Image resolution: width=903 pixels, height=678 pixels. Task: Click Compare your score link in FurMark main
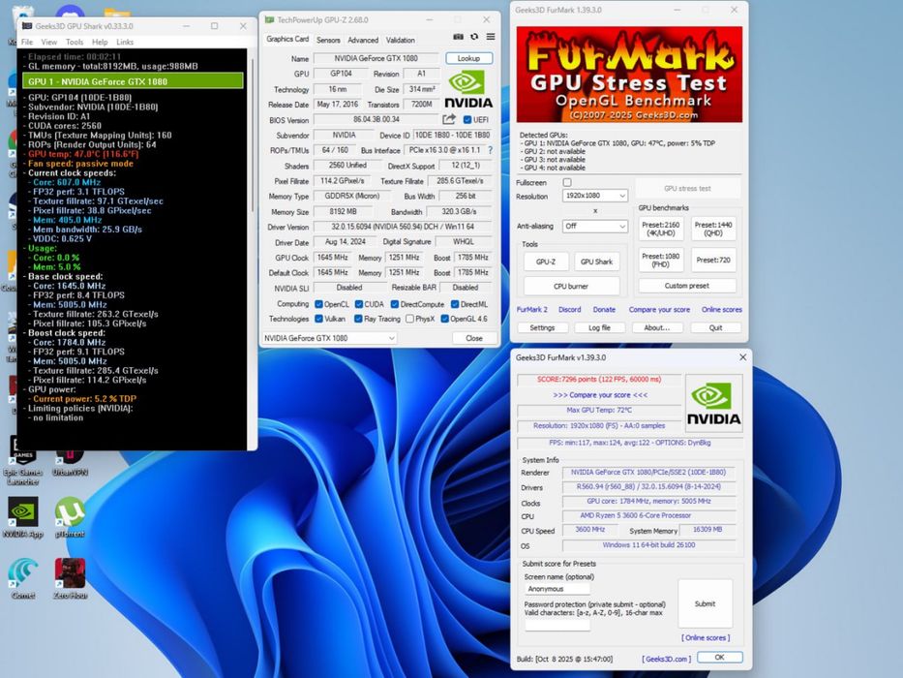click(659, 310)
